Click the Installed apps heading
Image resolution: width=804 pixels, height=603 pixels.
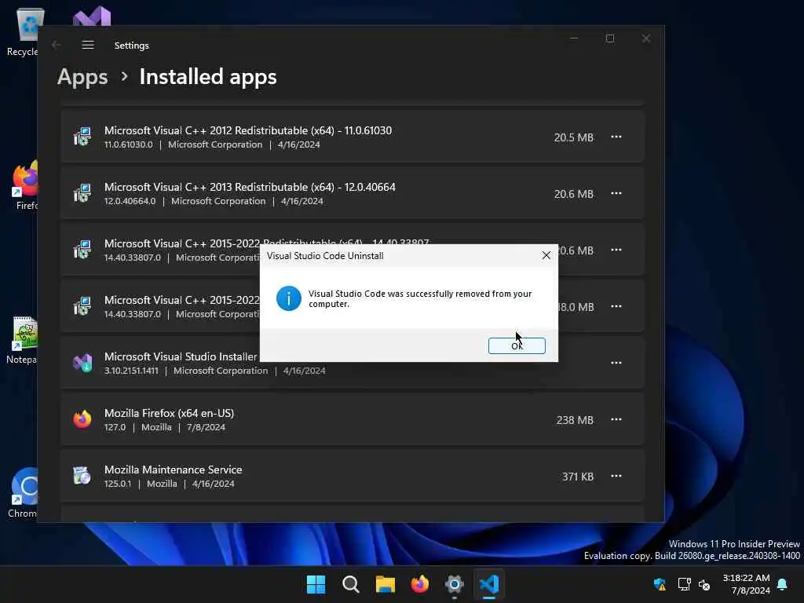[x=208, y=77]
